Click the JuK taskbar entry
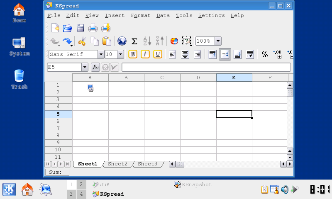 [101, 184]
